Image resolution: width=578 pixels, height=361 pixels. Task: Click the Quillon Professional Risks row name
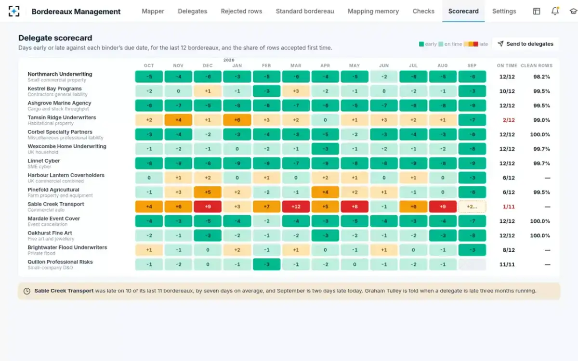pyautogui.click(x=60, y=262)
